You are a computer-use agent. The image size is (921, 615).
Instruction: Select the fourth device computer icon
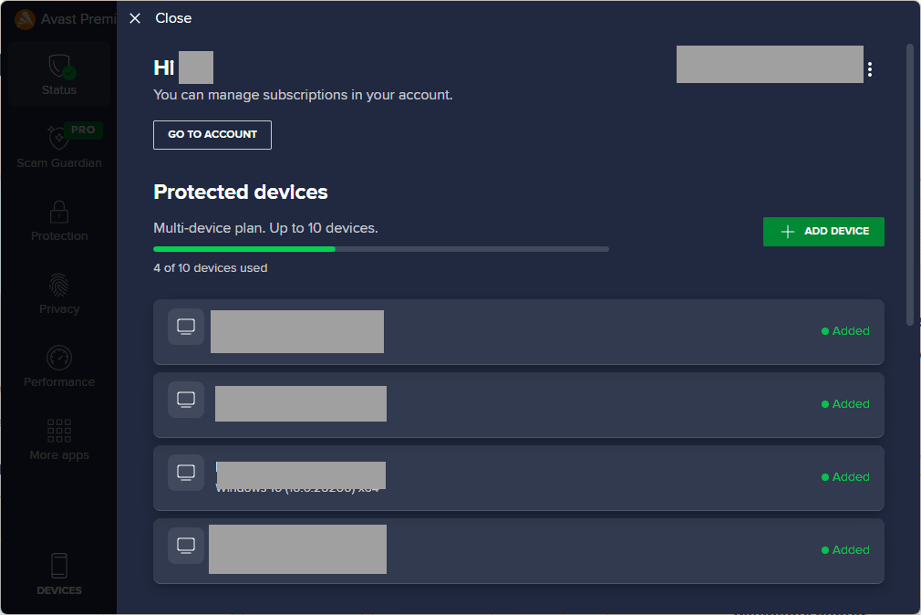186,546
